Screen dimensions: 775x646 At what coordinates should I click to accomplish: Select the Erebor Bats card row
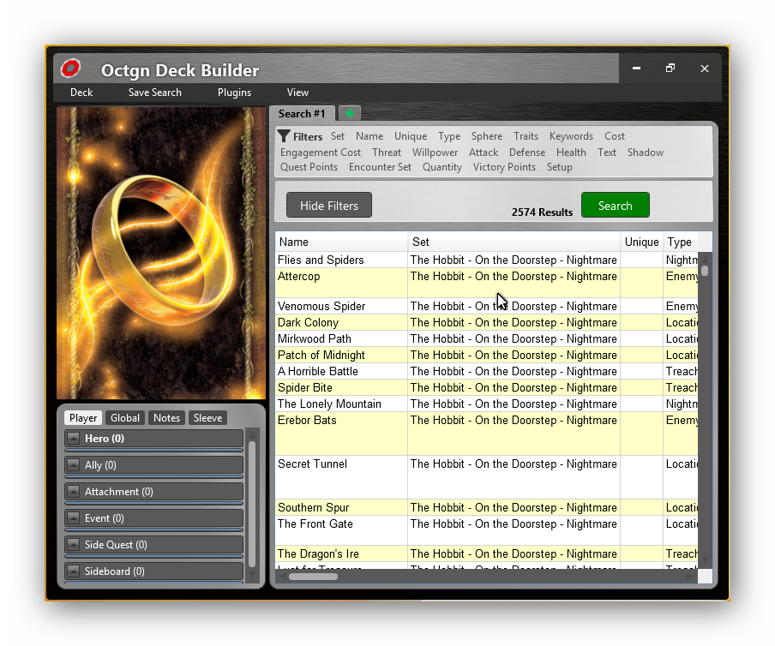[x=487, y=434]
